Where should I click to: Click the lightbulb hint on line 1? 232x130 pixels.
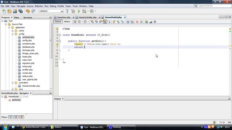click(57, 29)
